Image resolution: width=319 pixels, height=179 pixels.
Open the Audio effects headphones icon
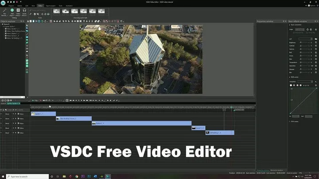click(x=24, y=12)
